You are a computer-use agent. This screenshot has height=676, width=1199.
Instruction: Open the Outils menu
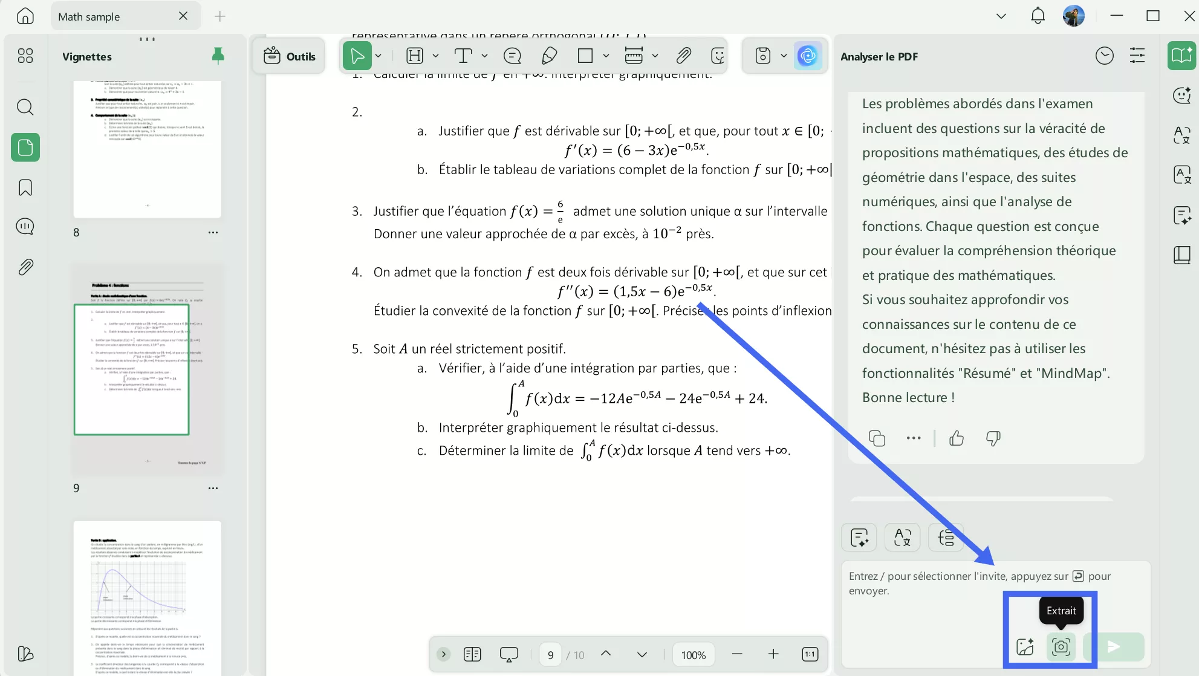[x=289, y=56]
